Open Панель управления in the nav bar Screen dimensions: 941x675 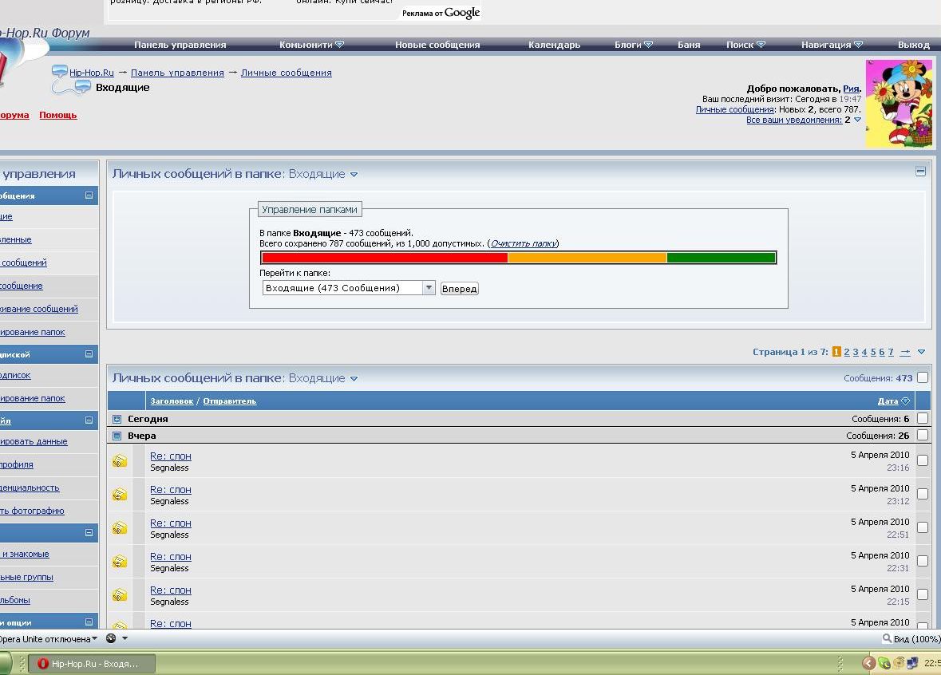(180, 45)
